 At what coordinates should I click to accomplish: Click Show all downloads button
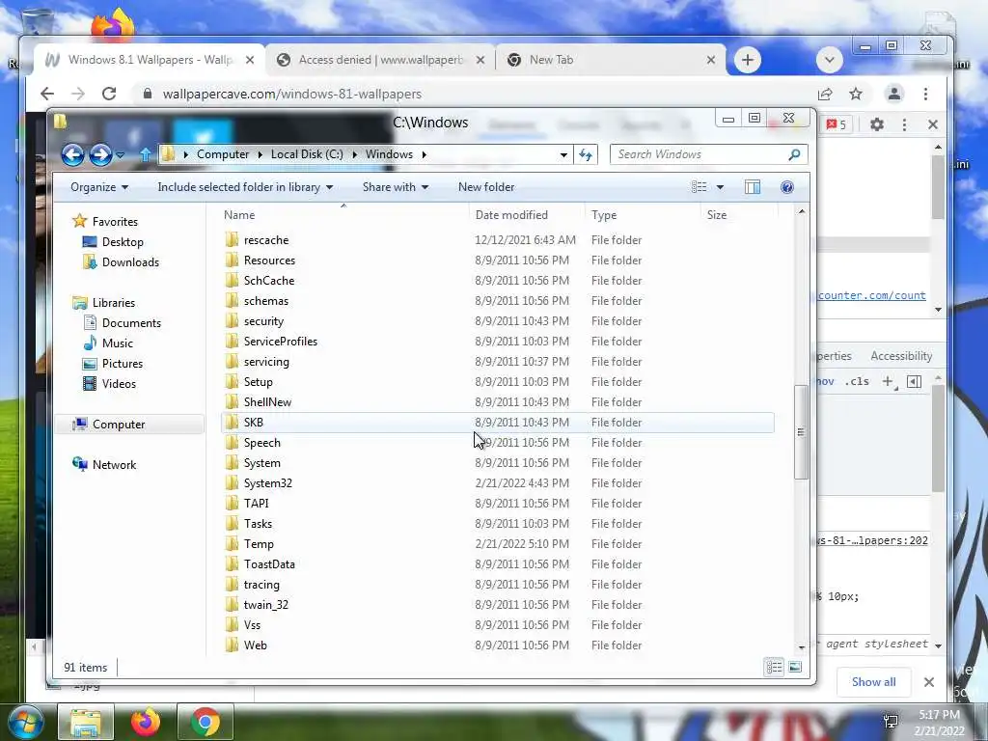coord(873,682)
